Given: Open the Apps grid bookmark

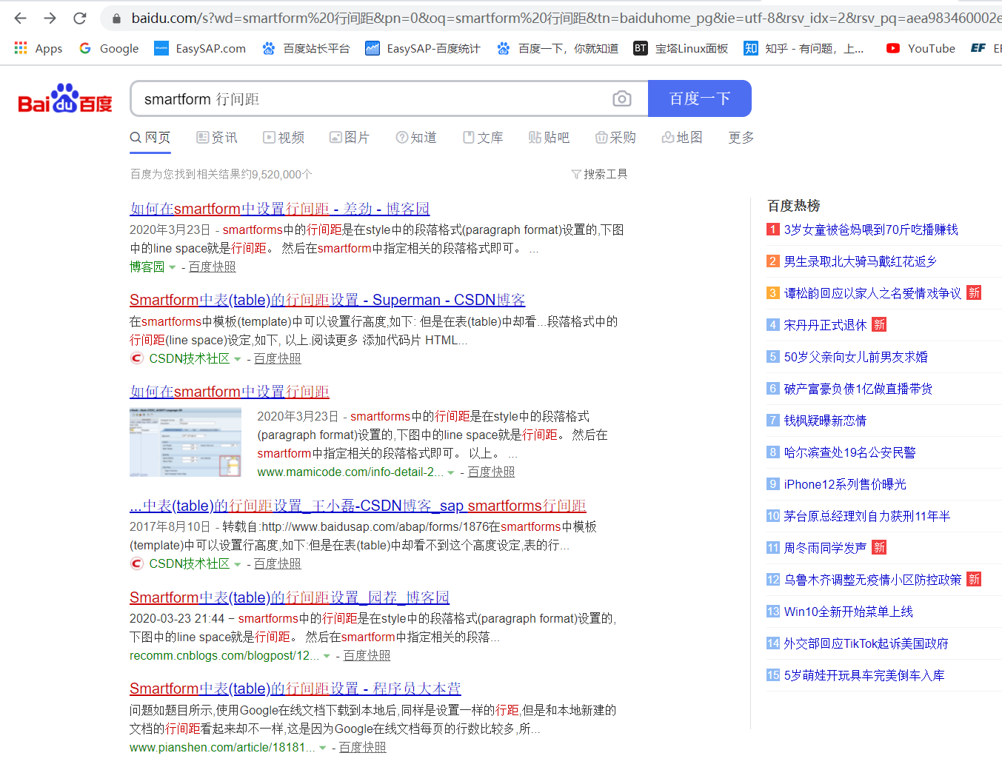Looking at the screenshot, I should (39, 48).
